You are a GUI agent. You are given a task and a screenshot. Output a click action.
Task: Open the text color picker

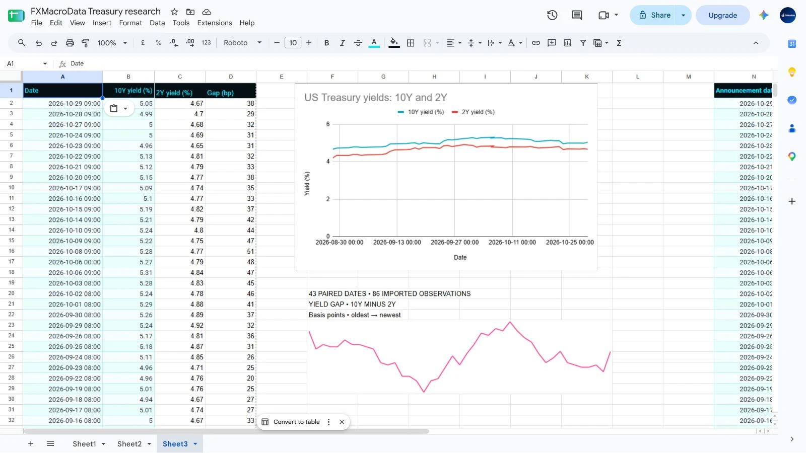point(374,43)
